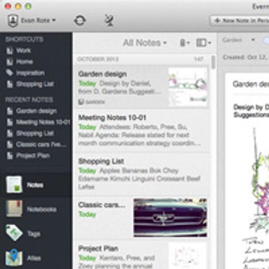Select the Notes sidebar section
Screen dimensions: 269x269
tap(36, 185)
